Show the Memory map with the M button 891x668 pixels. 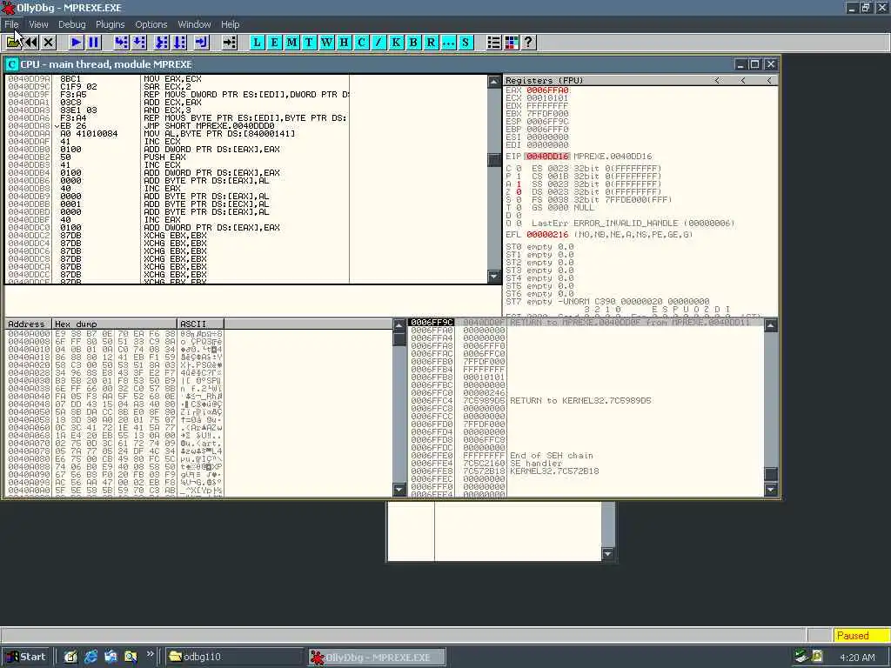point(291,42)
